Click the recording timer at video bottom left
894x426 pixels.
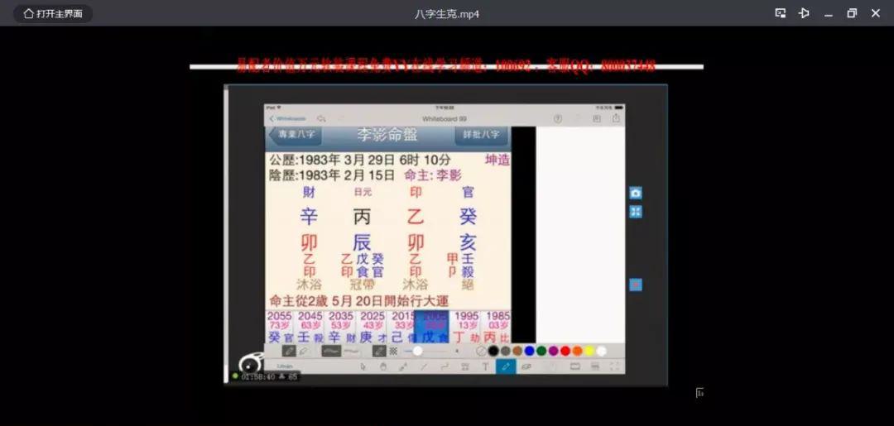point(265,376)
